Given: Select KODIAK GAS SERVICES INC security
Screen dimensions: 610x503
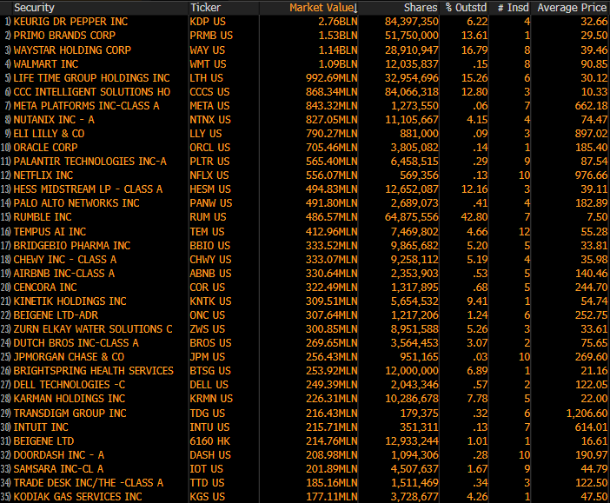Looking at the screenshot, I should click(x=78, y=497).
